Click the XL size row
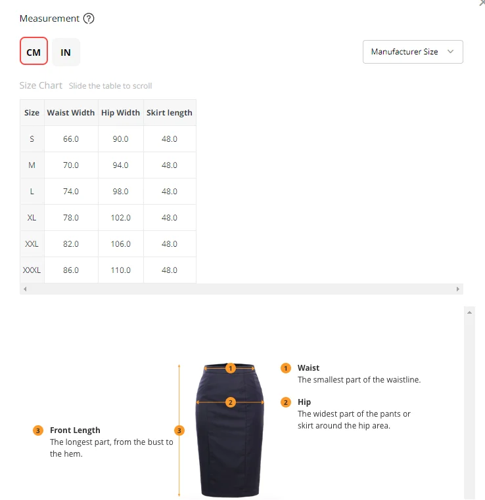Image resolution: width=485 pixels, height=500 pixels. 108,218
